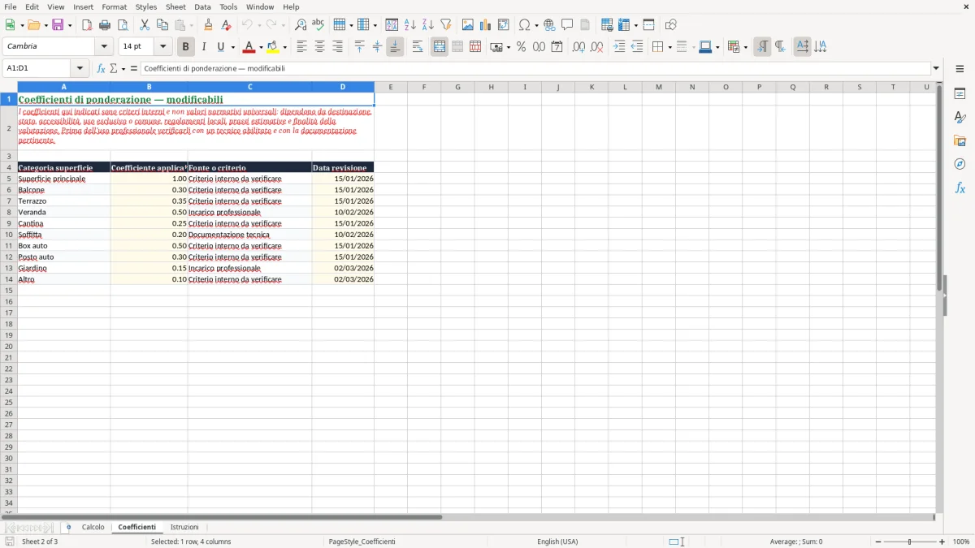The image size is (975, 548).
Task: Click the Cut scissors icon
Action: (145, 25)
